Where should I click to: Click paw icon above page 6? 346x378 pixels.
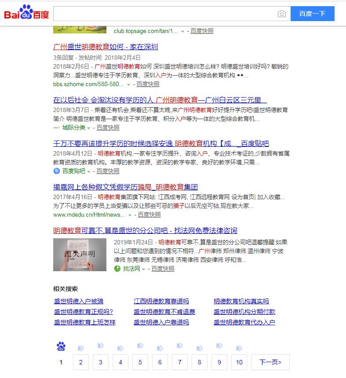pos(160,348)
